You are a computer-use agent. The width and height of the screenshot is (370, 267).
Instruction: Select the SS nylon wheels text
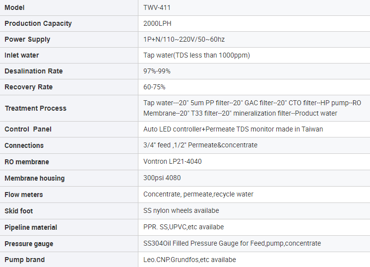tap(181, 210)
